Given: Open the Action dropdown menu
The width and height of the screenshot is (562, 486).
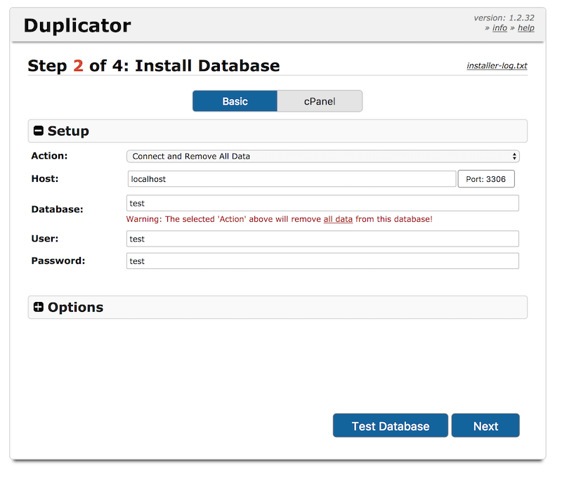Looking at the screenshot, I should [323, 157].
